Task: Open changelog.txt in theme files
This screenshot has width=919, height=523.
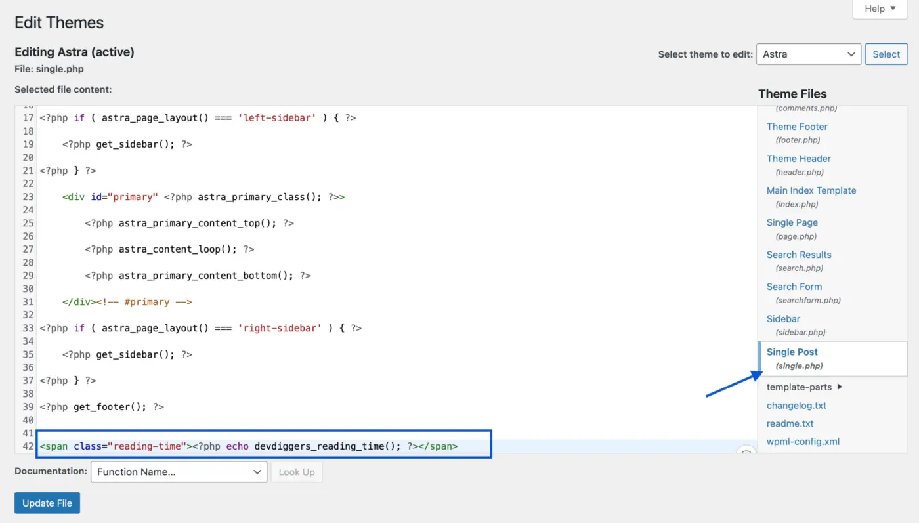Action: [x=796, y=406]
